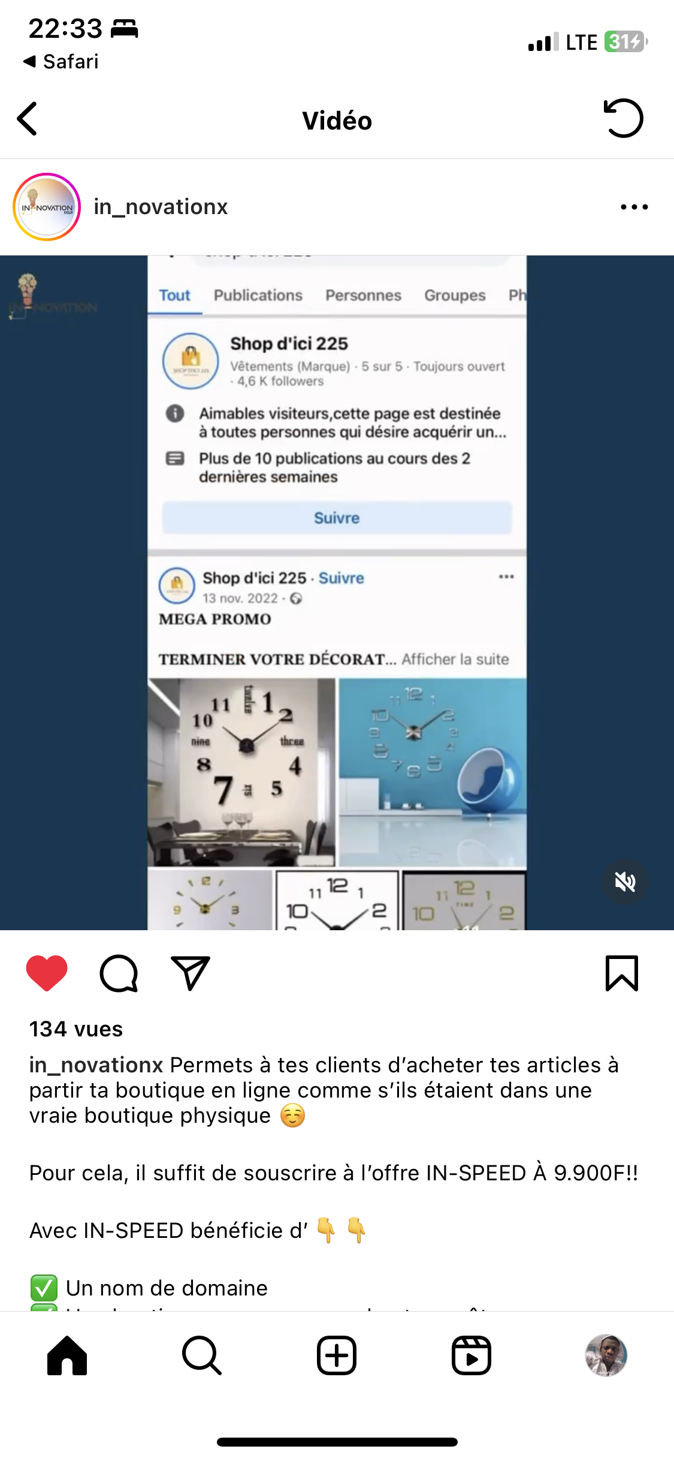
Task: Open the Reels tab icon
Action: 472,1355
